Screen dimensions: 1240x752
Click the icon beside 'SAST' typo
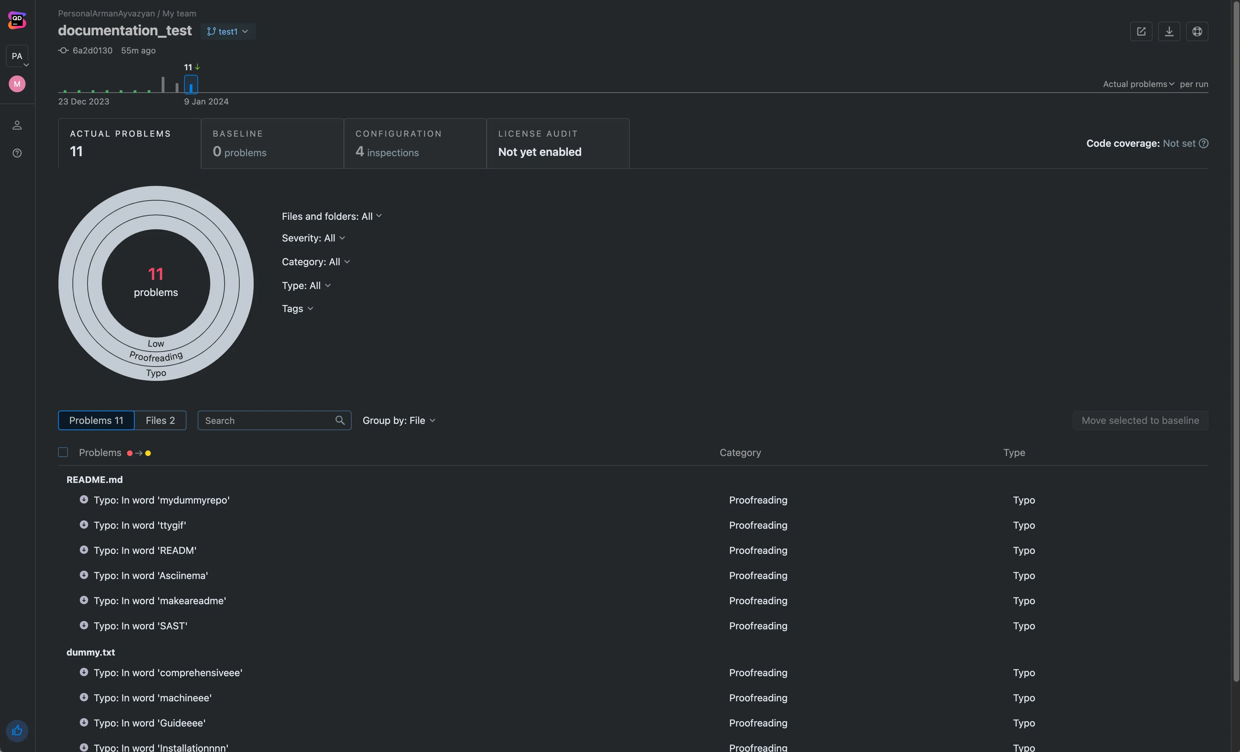pyautogui.click(x=84, y=625)
